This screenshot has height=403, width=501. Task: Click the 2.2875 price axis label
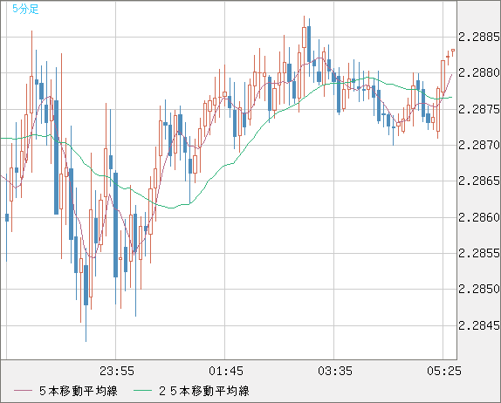(478, 109)
